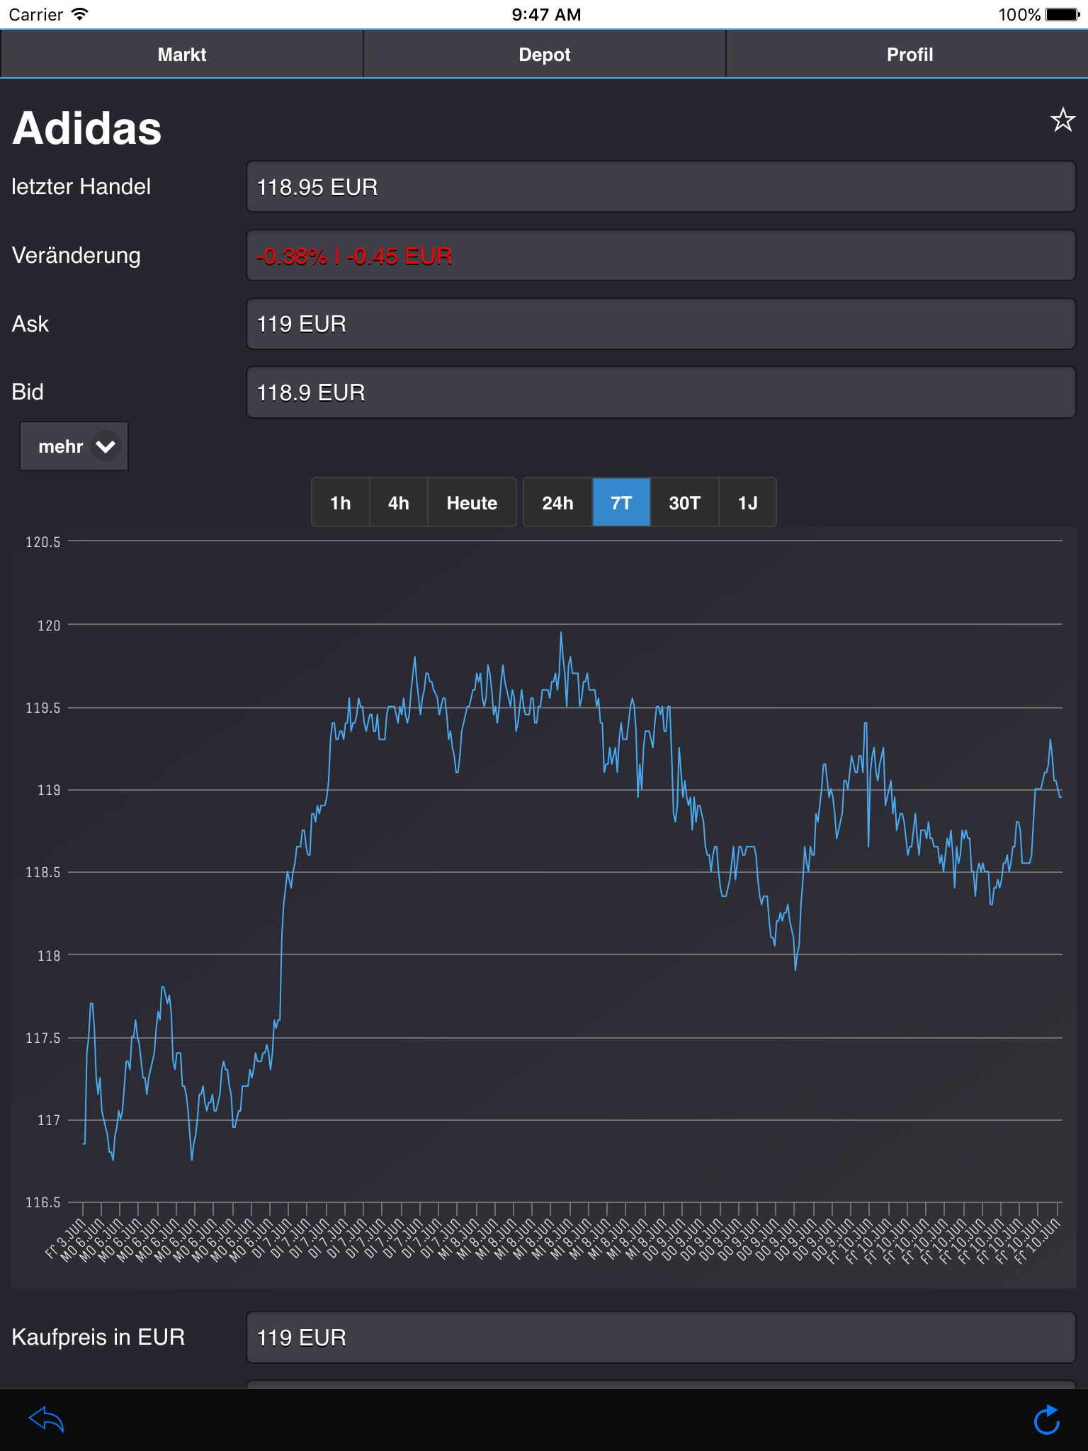Tap the 9:47 AM clock
The image size is (1088, 1451).
click(546, 14)
